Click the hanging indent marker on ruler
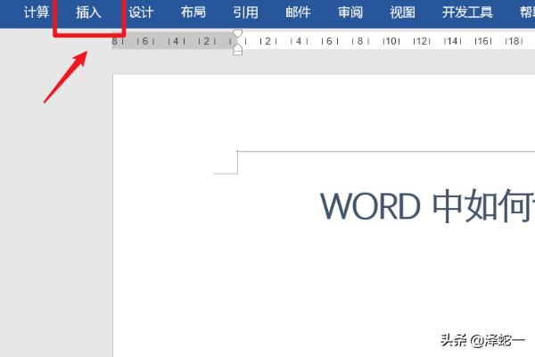The width and height of the screenshot is (535, 357). pos(238,47)
